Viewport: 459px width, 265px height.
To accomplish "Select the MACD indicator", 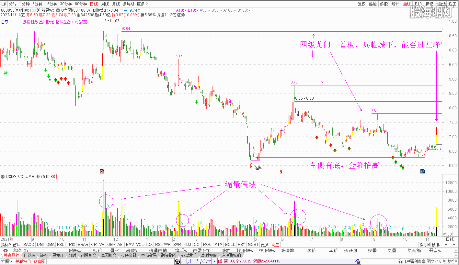I will pyautogui.click(x=29, y=245).
